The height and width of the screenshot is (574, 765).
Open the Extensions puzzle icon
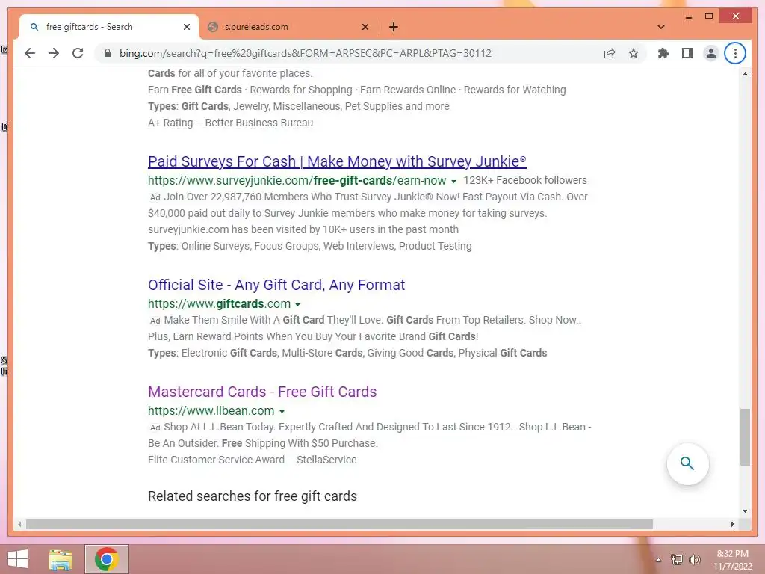coord(663,53)
